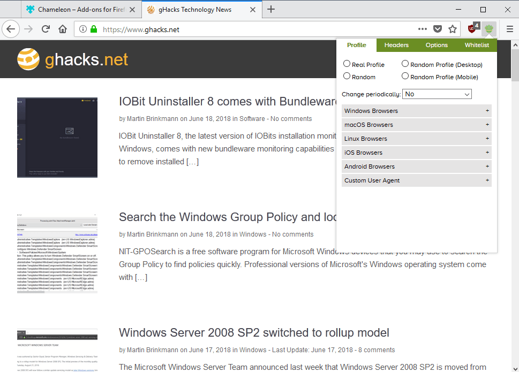Click the Group Policy search article thumbnail
This screenshot has width=519, height=372.
pyautogui.click(x=57, y=253)
